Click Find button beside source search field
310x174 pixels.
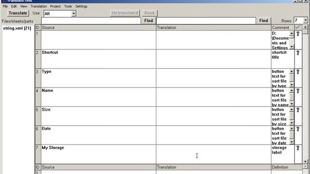(x=149, y=21)
